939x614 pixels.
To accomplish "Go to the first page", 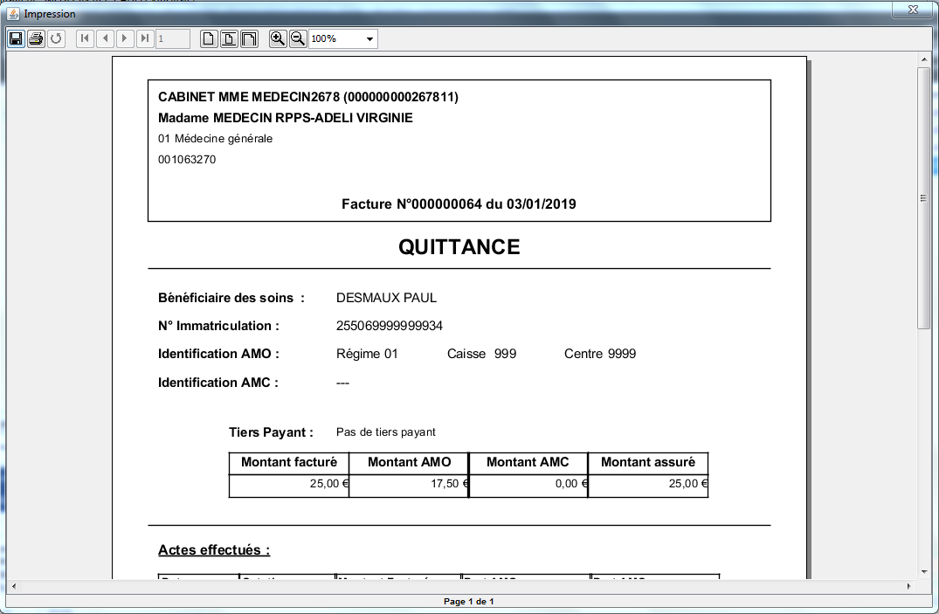I will [85, 38].
